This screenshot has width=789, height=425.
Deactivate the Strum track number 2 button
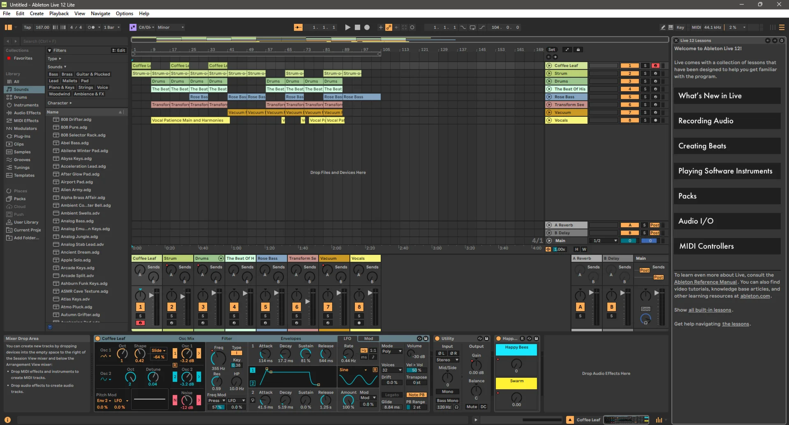click(629, 74)
